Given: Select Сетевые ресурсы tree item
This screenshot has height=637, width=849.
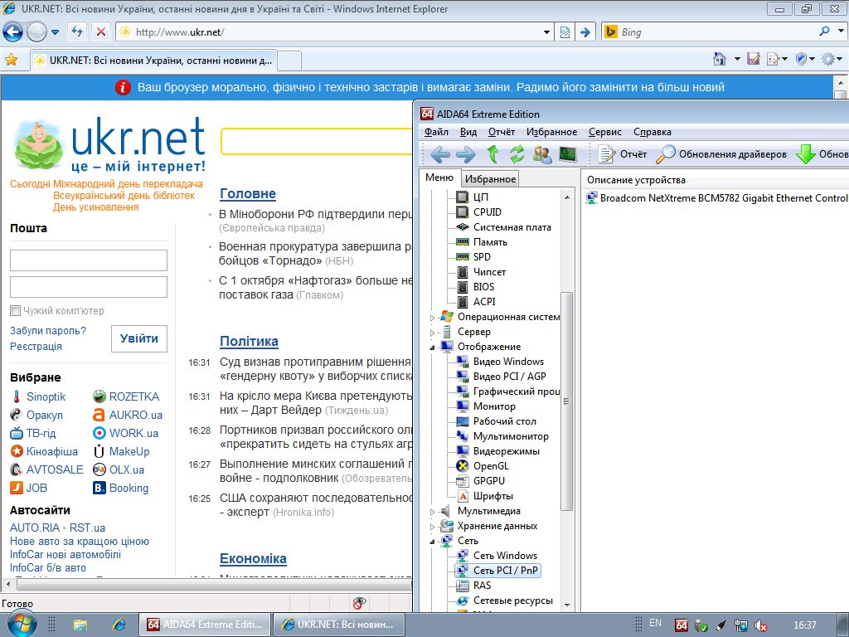Looking at the screenshot, I should 512,601.
